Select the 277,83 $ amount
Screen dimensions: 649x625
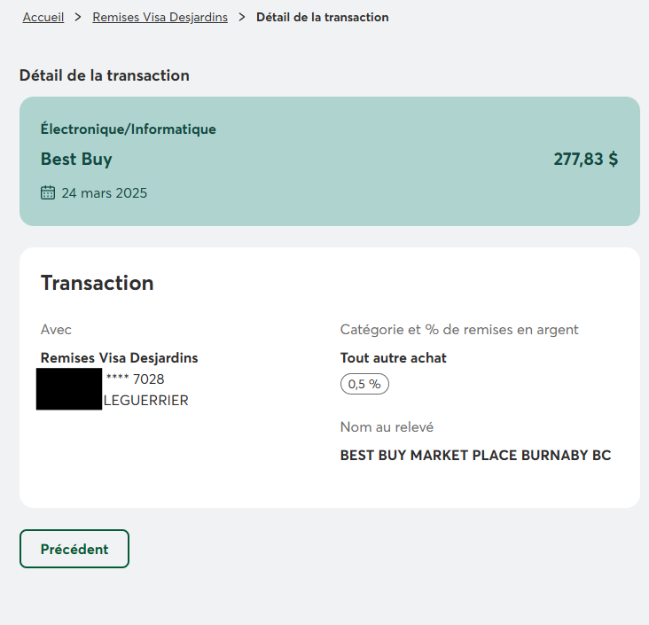pyautogui.click(x=585, y=160)
